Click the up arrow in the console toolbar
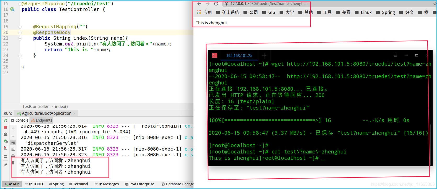This screenshot has height=189, width=437. coord(13,129)
